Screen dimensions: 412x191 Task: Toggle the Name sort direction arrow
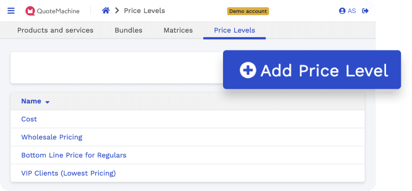tap(47, 102)
